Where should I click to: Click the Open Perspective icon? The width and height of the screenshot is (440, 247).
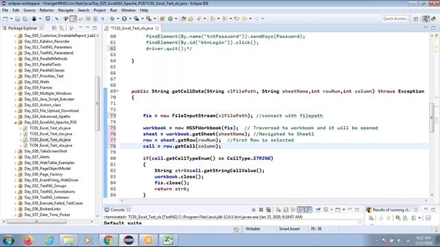coord(416,19)
